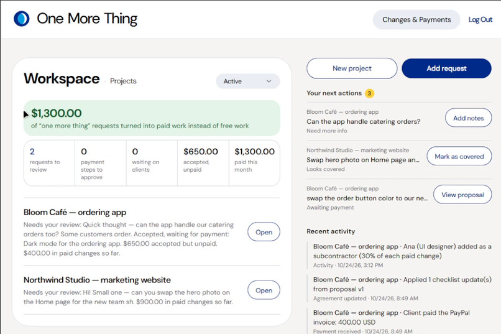The height and width of the screenshot is (334, 501).
Task: Click the 2 requests to review stat
Action: pyautogui.click(x=49, y=163)
